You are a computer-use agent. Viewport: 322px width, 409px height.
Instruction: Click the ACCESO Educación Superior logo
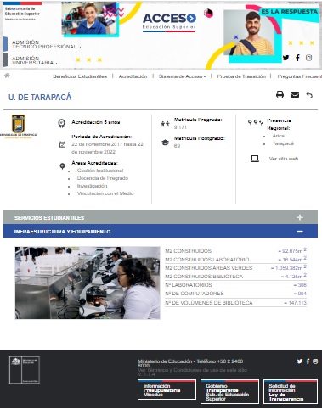(x=169, y=22)
